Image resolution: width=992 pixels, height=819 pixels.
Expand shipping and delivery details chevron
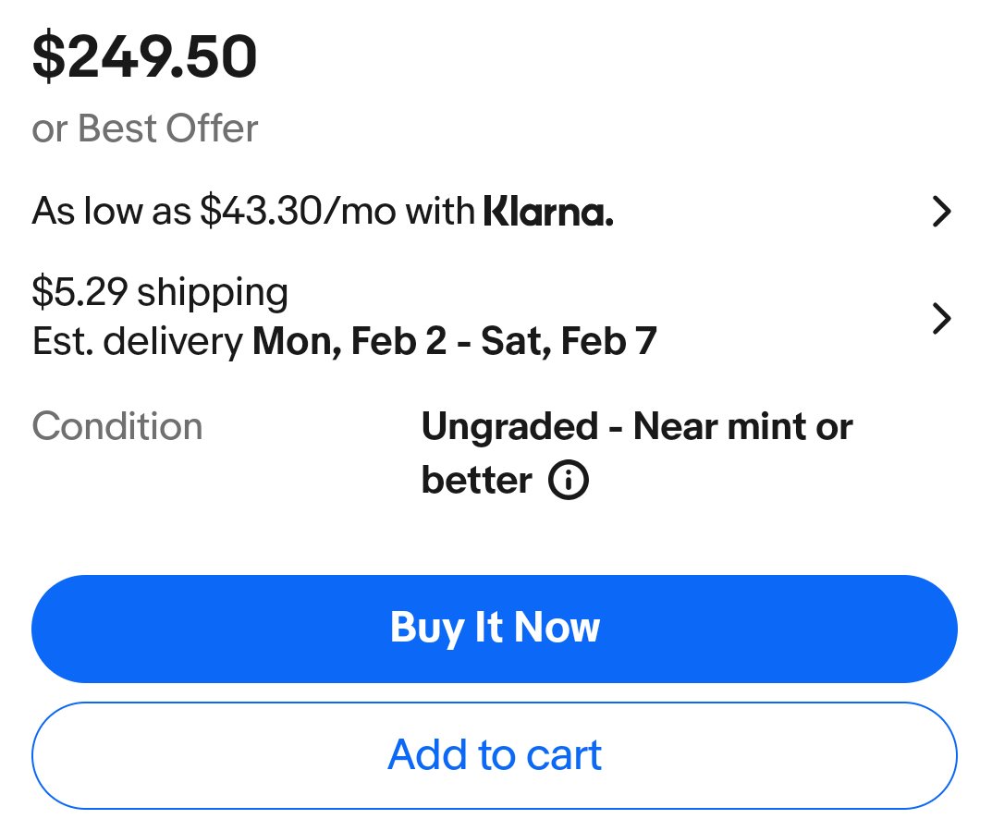pyautogui.click(x=941, y=319)
